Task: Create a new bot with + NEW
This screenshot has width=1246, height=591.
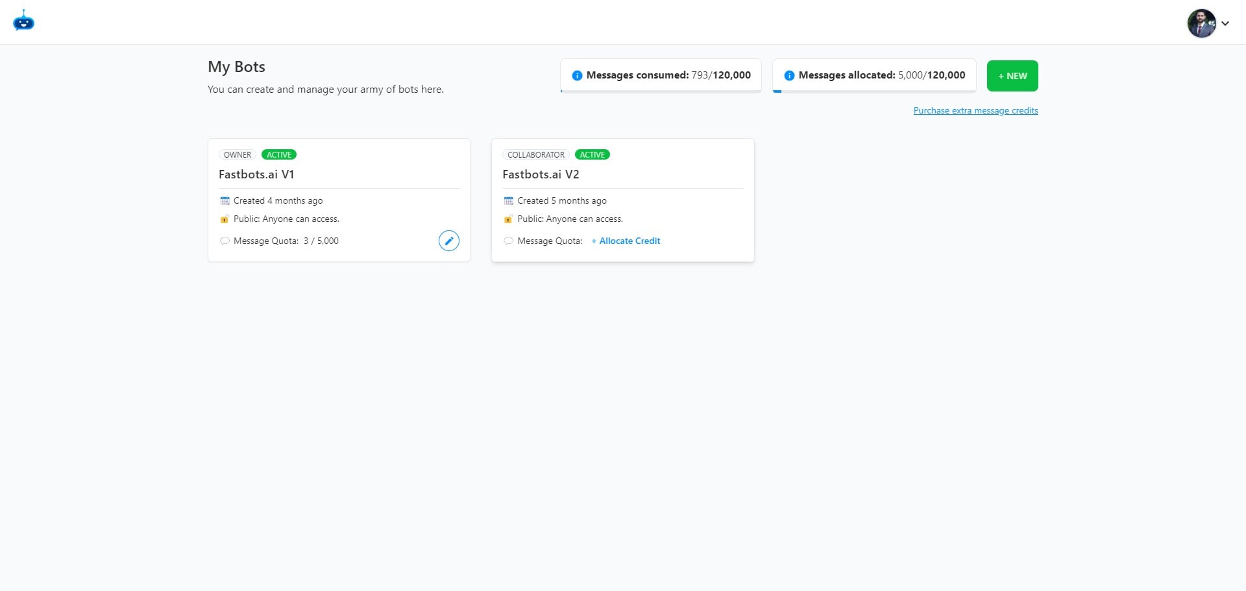Action: pos(1012,76)
